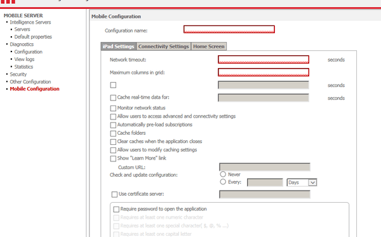The height and width of the screenshot is (237, 381).
Task: Switch to iPad Settings tab
Action: (118, 46)
